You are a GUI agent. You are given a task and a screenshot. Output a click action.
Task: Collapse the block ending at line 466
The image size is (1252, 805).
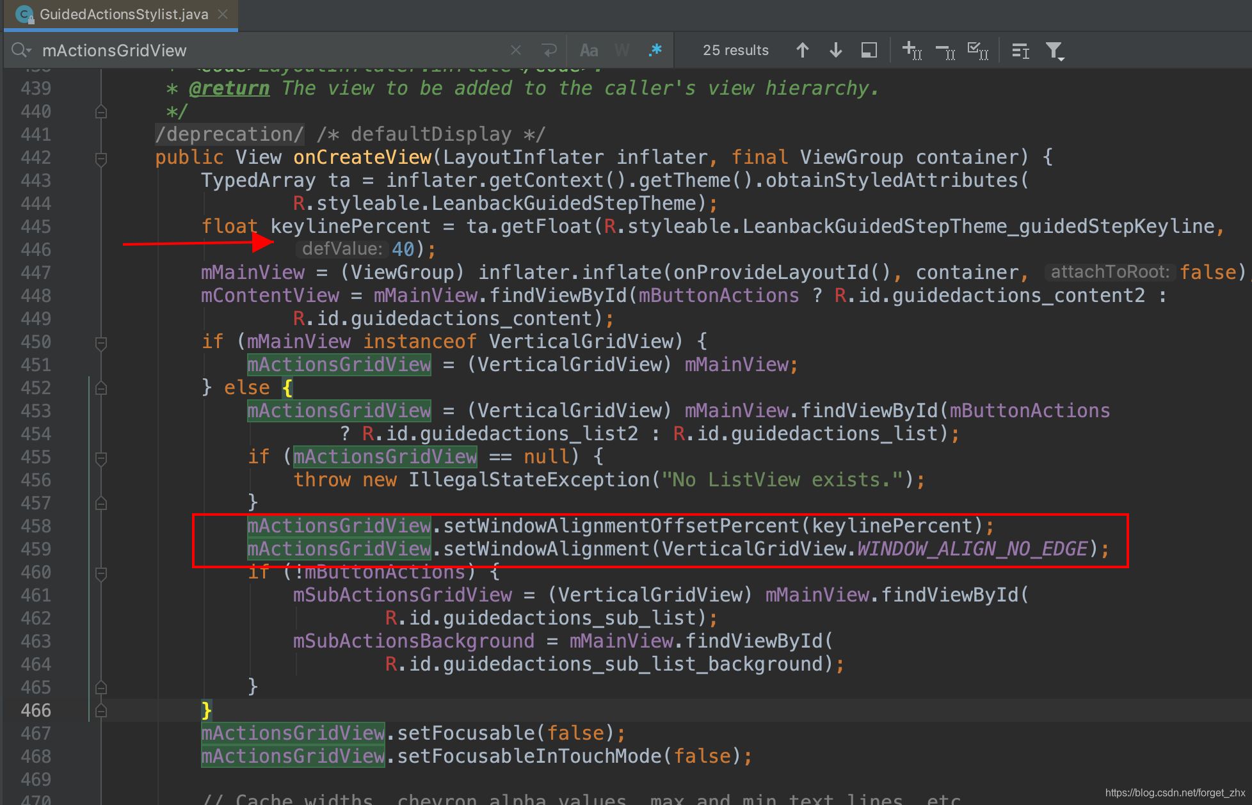101,711
